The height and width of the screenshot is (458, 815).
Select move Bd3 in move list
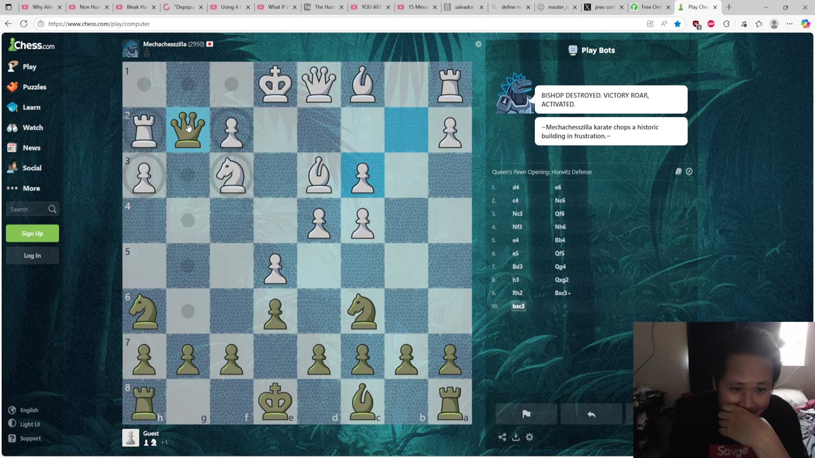(517, 267)
